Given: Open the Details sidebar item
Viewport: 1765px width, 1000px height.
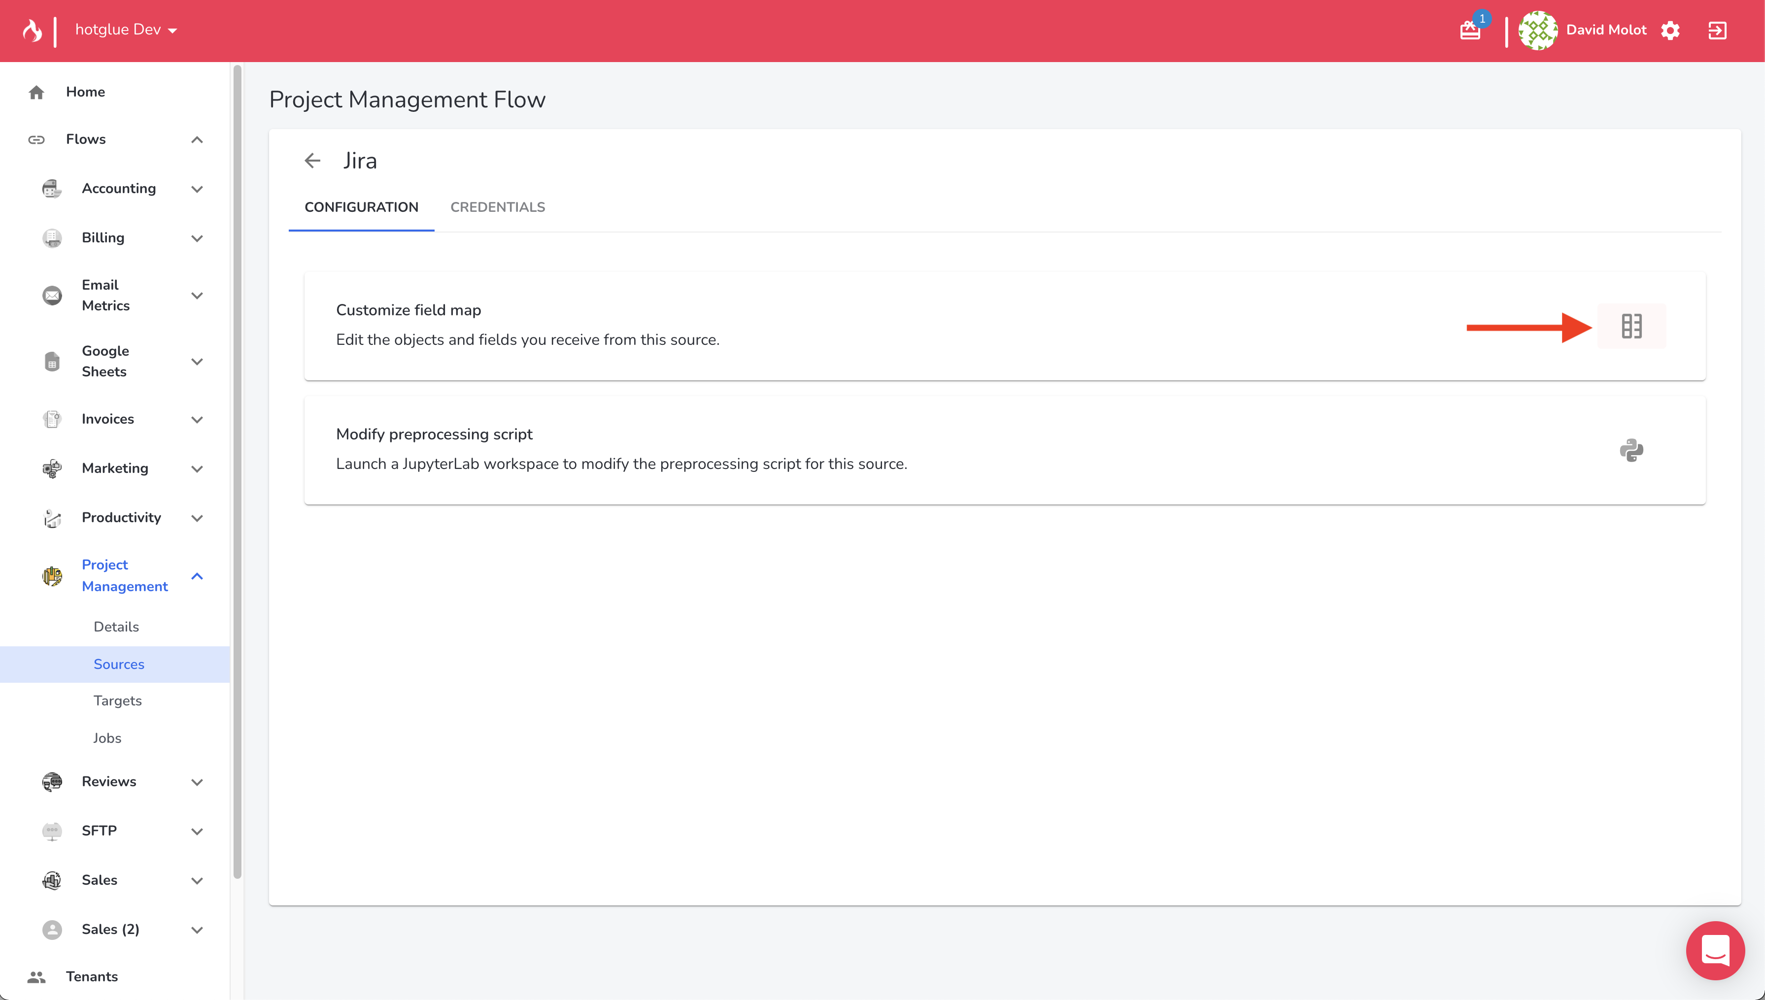Looking at the screenshot, I should 116,627.
